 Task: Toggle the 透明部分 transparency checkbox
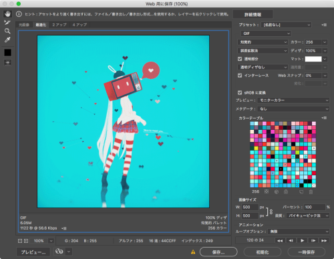[x=240, y=59]
